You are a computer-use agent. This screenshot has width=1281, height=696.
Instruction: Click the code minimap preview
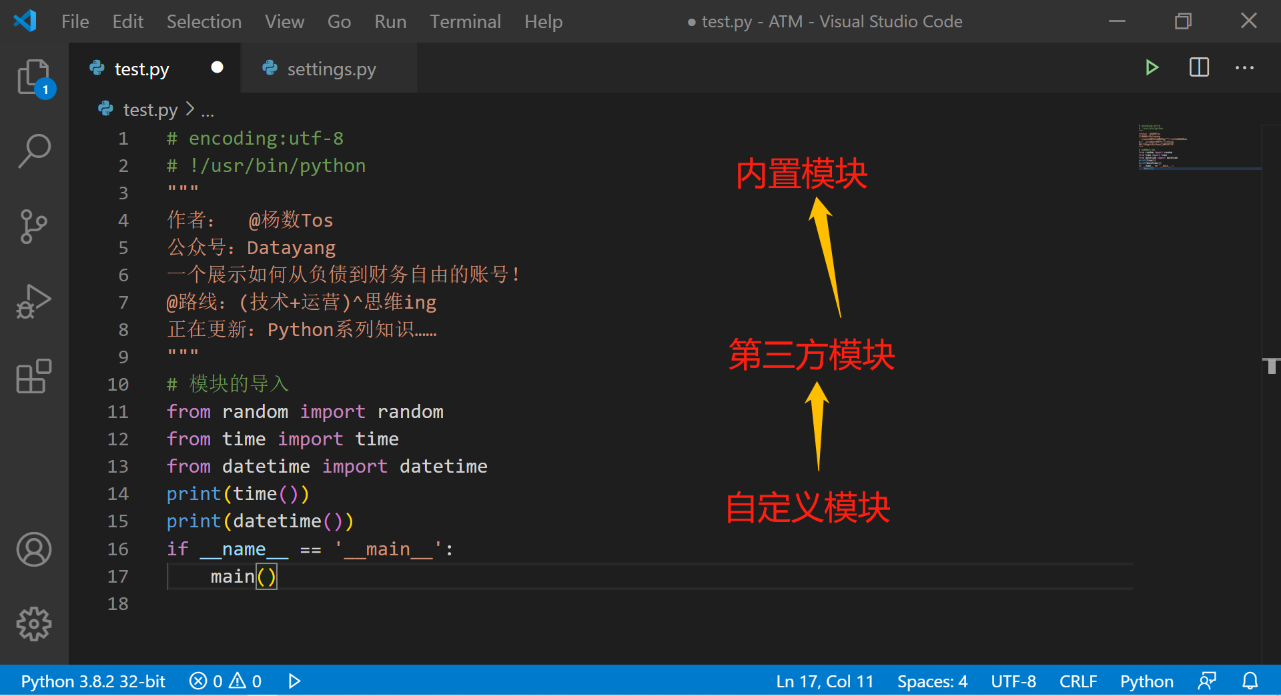coord(1198,147)
